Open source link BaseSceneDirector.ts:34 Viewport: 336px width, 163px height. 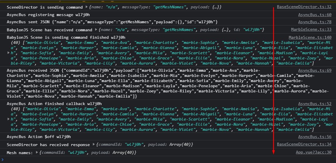pos(304,144)
